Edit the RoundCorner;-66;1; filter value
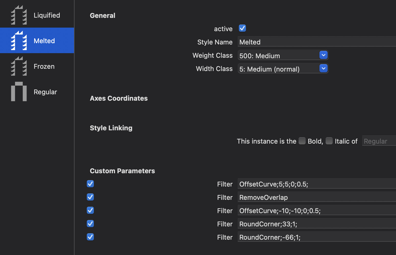This screenshot has height=255, width=396. click(316, 237)
